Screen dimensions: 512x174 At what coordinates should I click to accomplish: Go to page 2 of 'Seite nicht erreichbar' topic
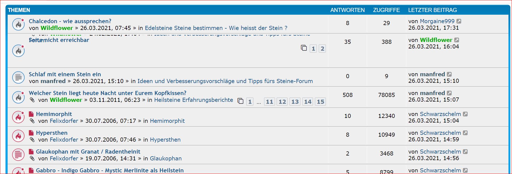pyautogui.click(x=322, y=49)
